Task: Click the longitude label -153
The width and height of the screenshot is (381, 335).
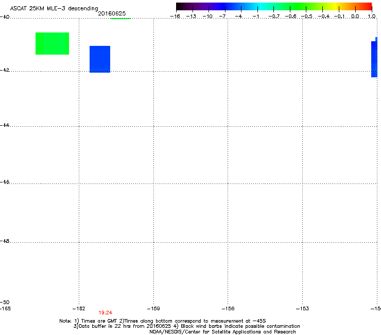Action: [303, 309]
